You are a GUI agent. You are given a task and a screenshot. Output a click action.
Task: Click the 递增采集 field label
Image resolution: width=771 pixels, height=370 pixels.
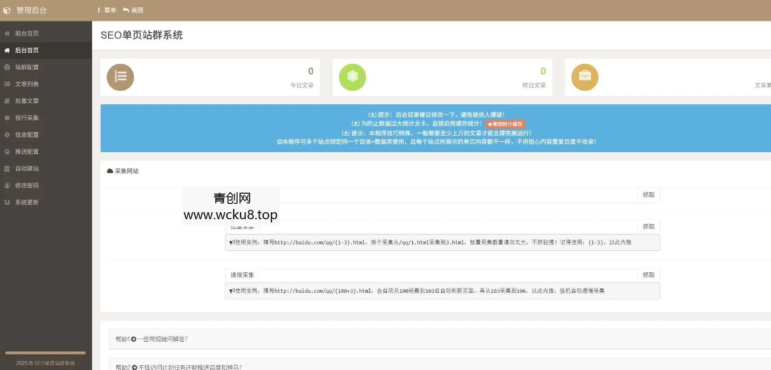242,275
